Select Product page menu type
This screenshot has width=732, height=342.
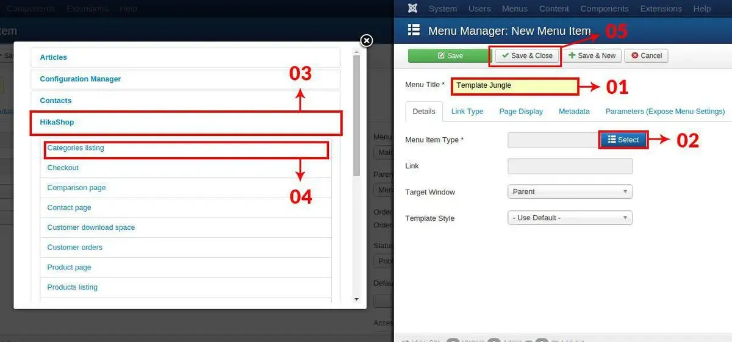pos(185,267)
